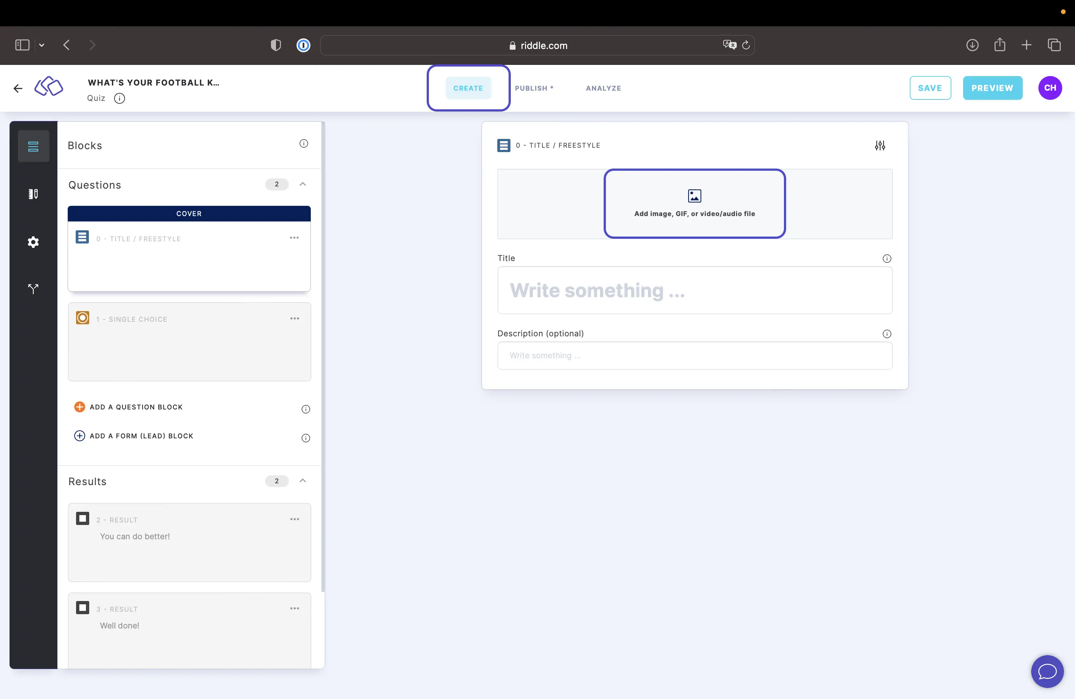Open three-dot menu of 3 - Result block

tap(294, 609)
